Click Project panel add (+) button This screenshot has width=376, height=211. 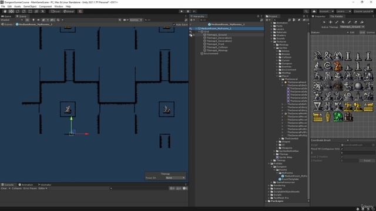tap(267, 20)
